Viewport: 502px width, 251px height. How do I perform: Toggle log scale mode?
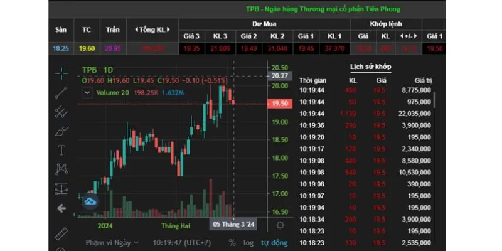pos(248,243)
